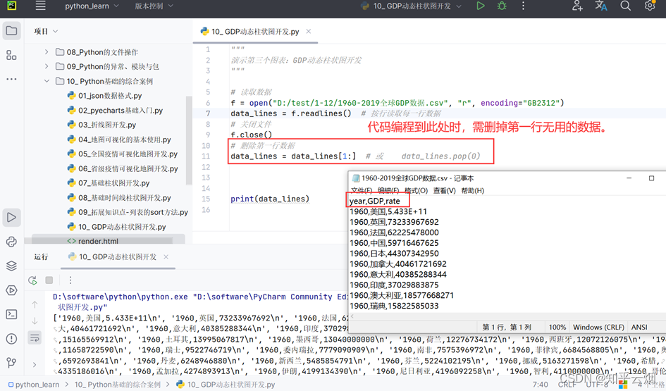Open the Services icon in left sidebar
666x391 pixels.
11,290
